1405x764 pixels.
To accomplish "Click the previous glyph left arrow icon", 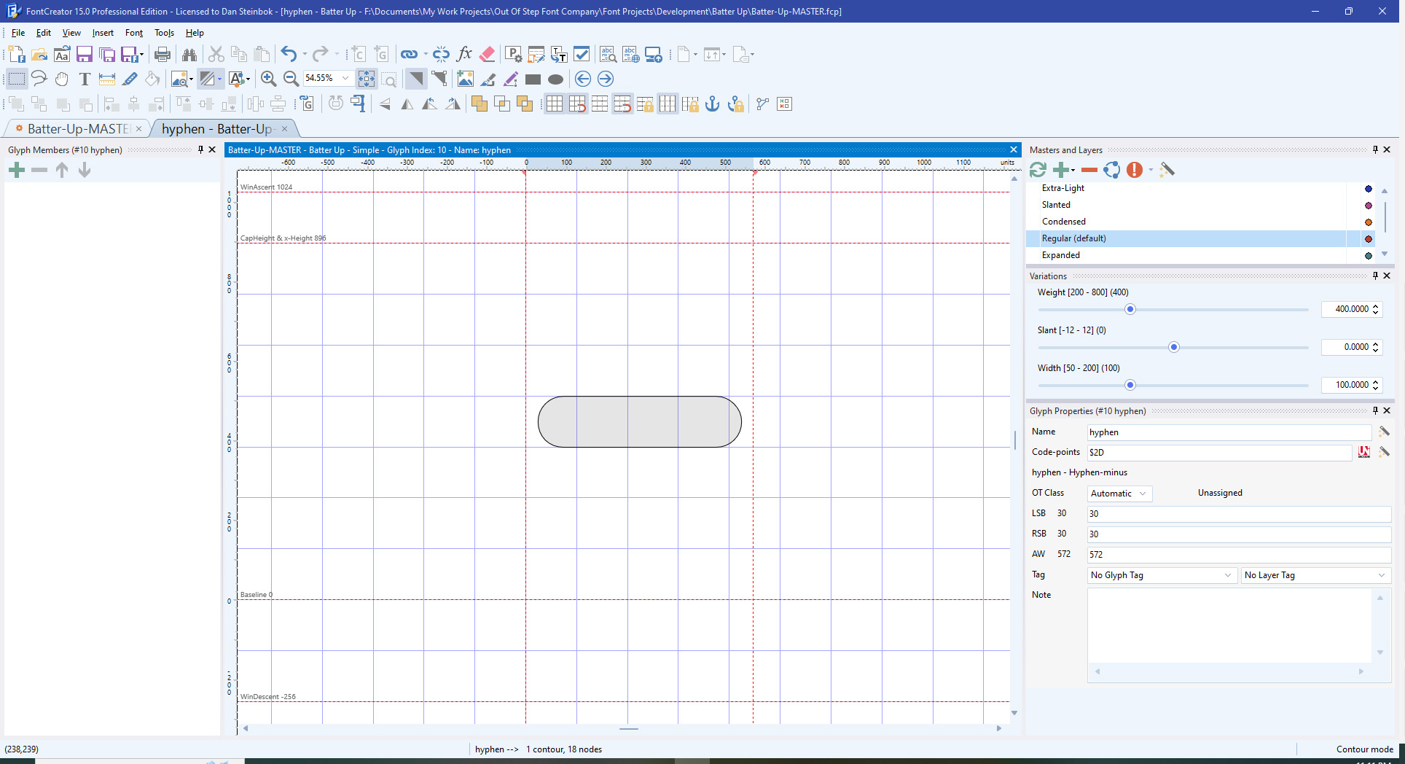I will coord(582,79).
